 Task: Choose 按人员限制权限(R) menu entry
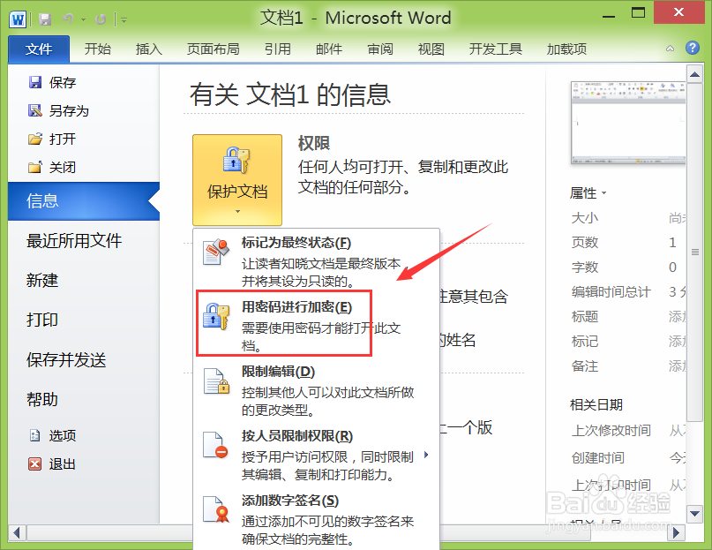click(317, 455)
